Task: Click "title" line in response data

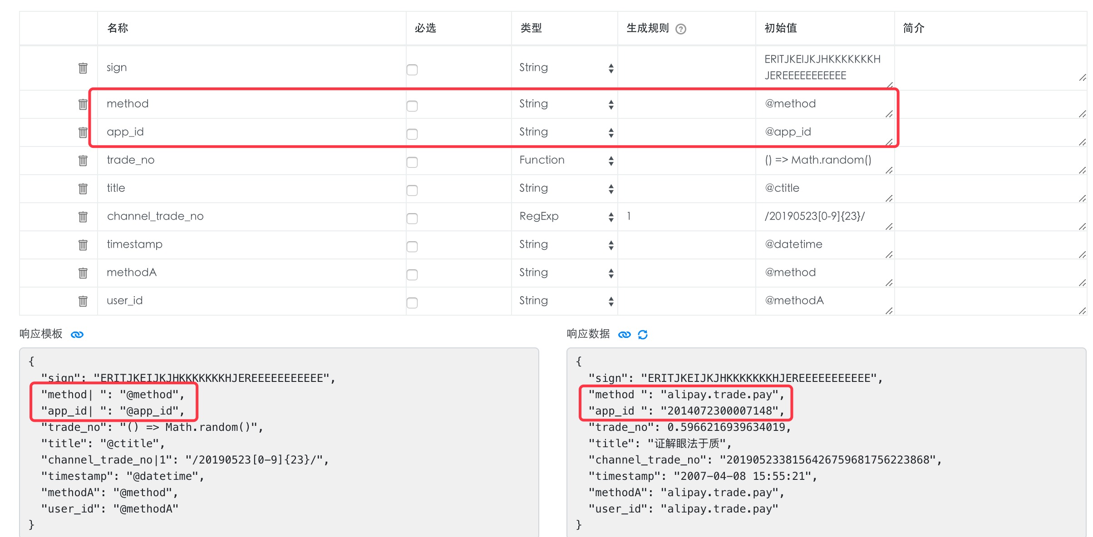Action: coord(660,444)
